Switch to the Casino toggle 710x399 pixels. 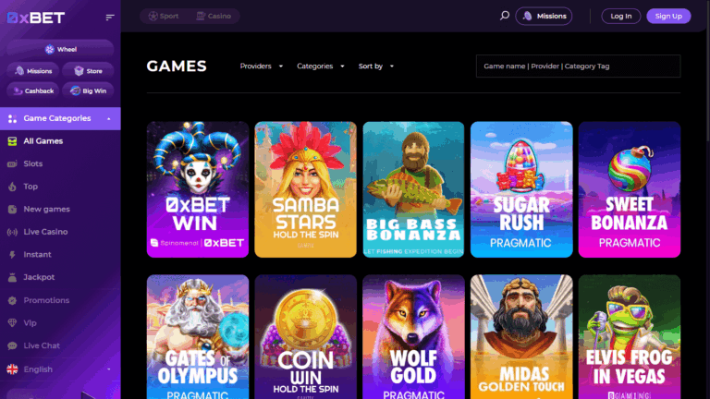click(x=214, y=16)
